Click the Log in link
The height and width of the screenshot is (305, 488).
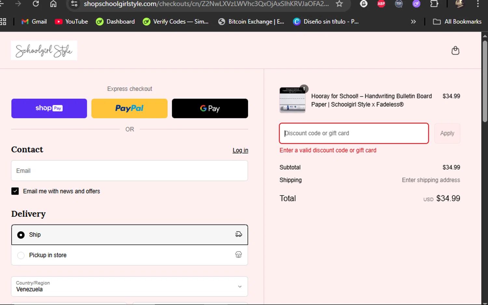[x=240, y=150]
